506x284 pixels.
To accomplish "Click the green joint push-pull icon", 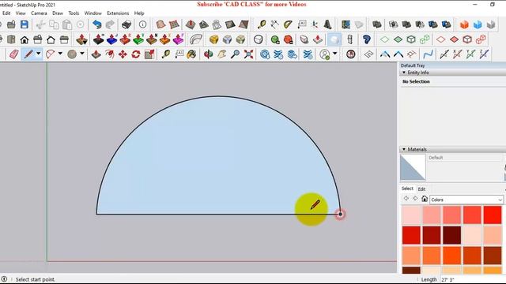I will tap(138, 39).
